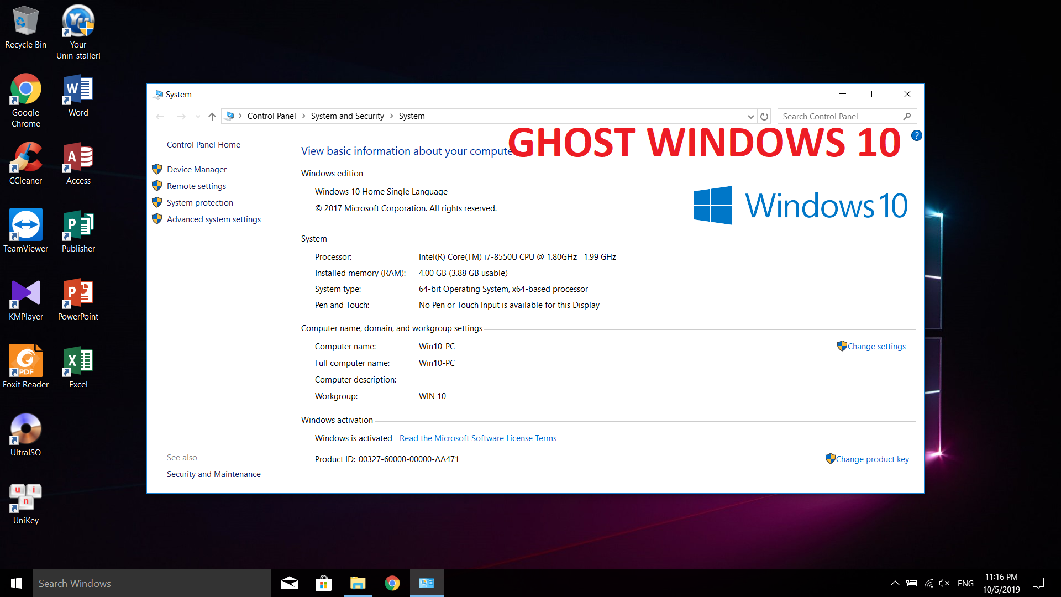Screen dimensions: 1061x597
Task: Open the Action Center notifications icon
Action: pos(1038,583)
